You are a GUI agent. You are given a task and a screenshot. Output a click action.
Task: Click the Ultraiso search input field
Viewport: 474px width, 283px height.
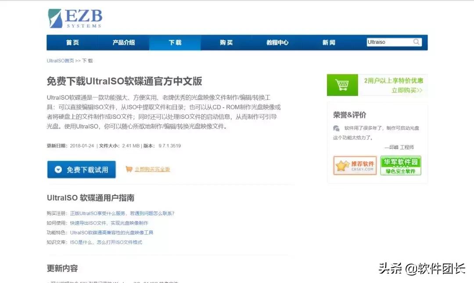[x=391, y=42]
